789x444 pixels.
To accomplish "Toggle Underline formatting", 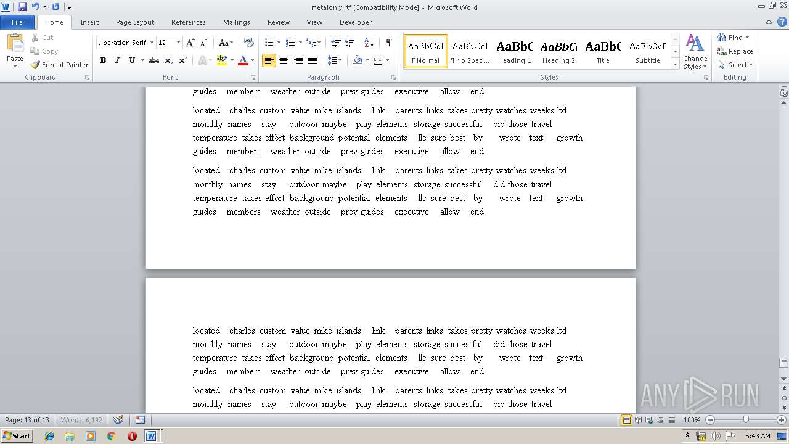I will pyautogui.click(x=131, y=60).
